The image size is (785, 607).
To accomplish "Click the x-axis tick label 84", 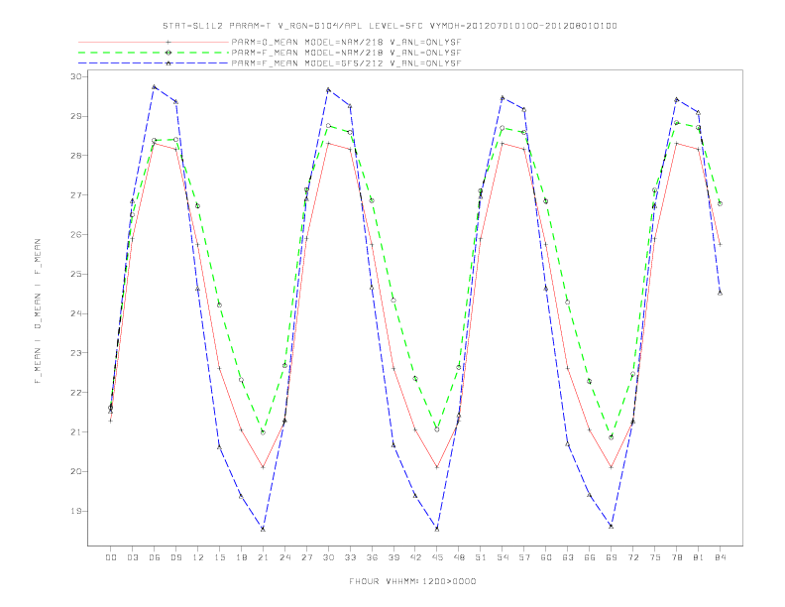I will click(720, 557).
